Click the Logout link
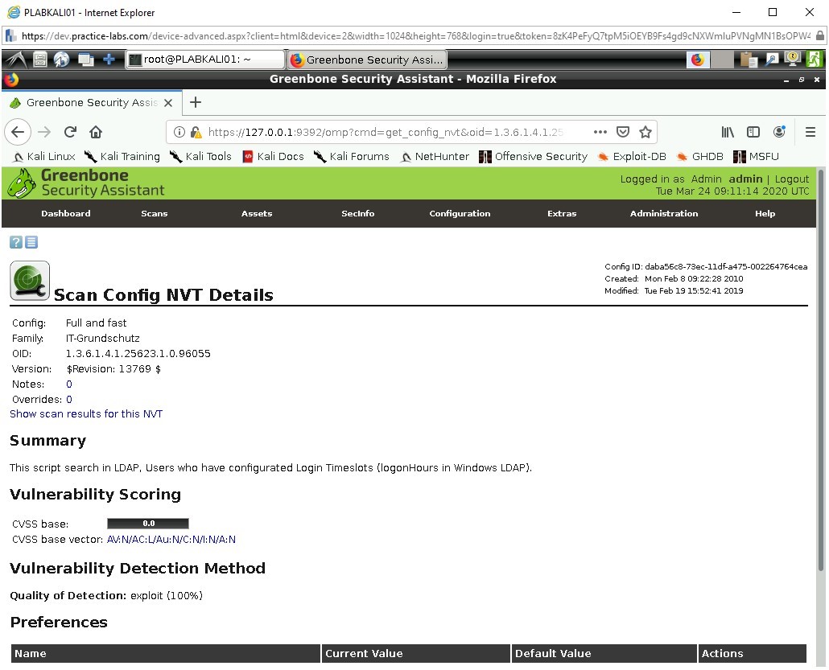This screenshot has width=829, height=670. coord(792,179)
